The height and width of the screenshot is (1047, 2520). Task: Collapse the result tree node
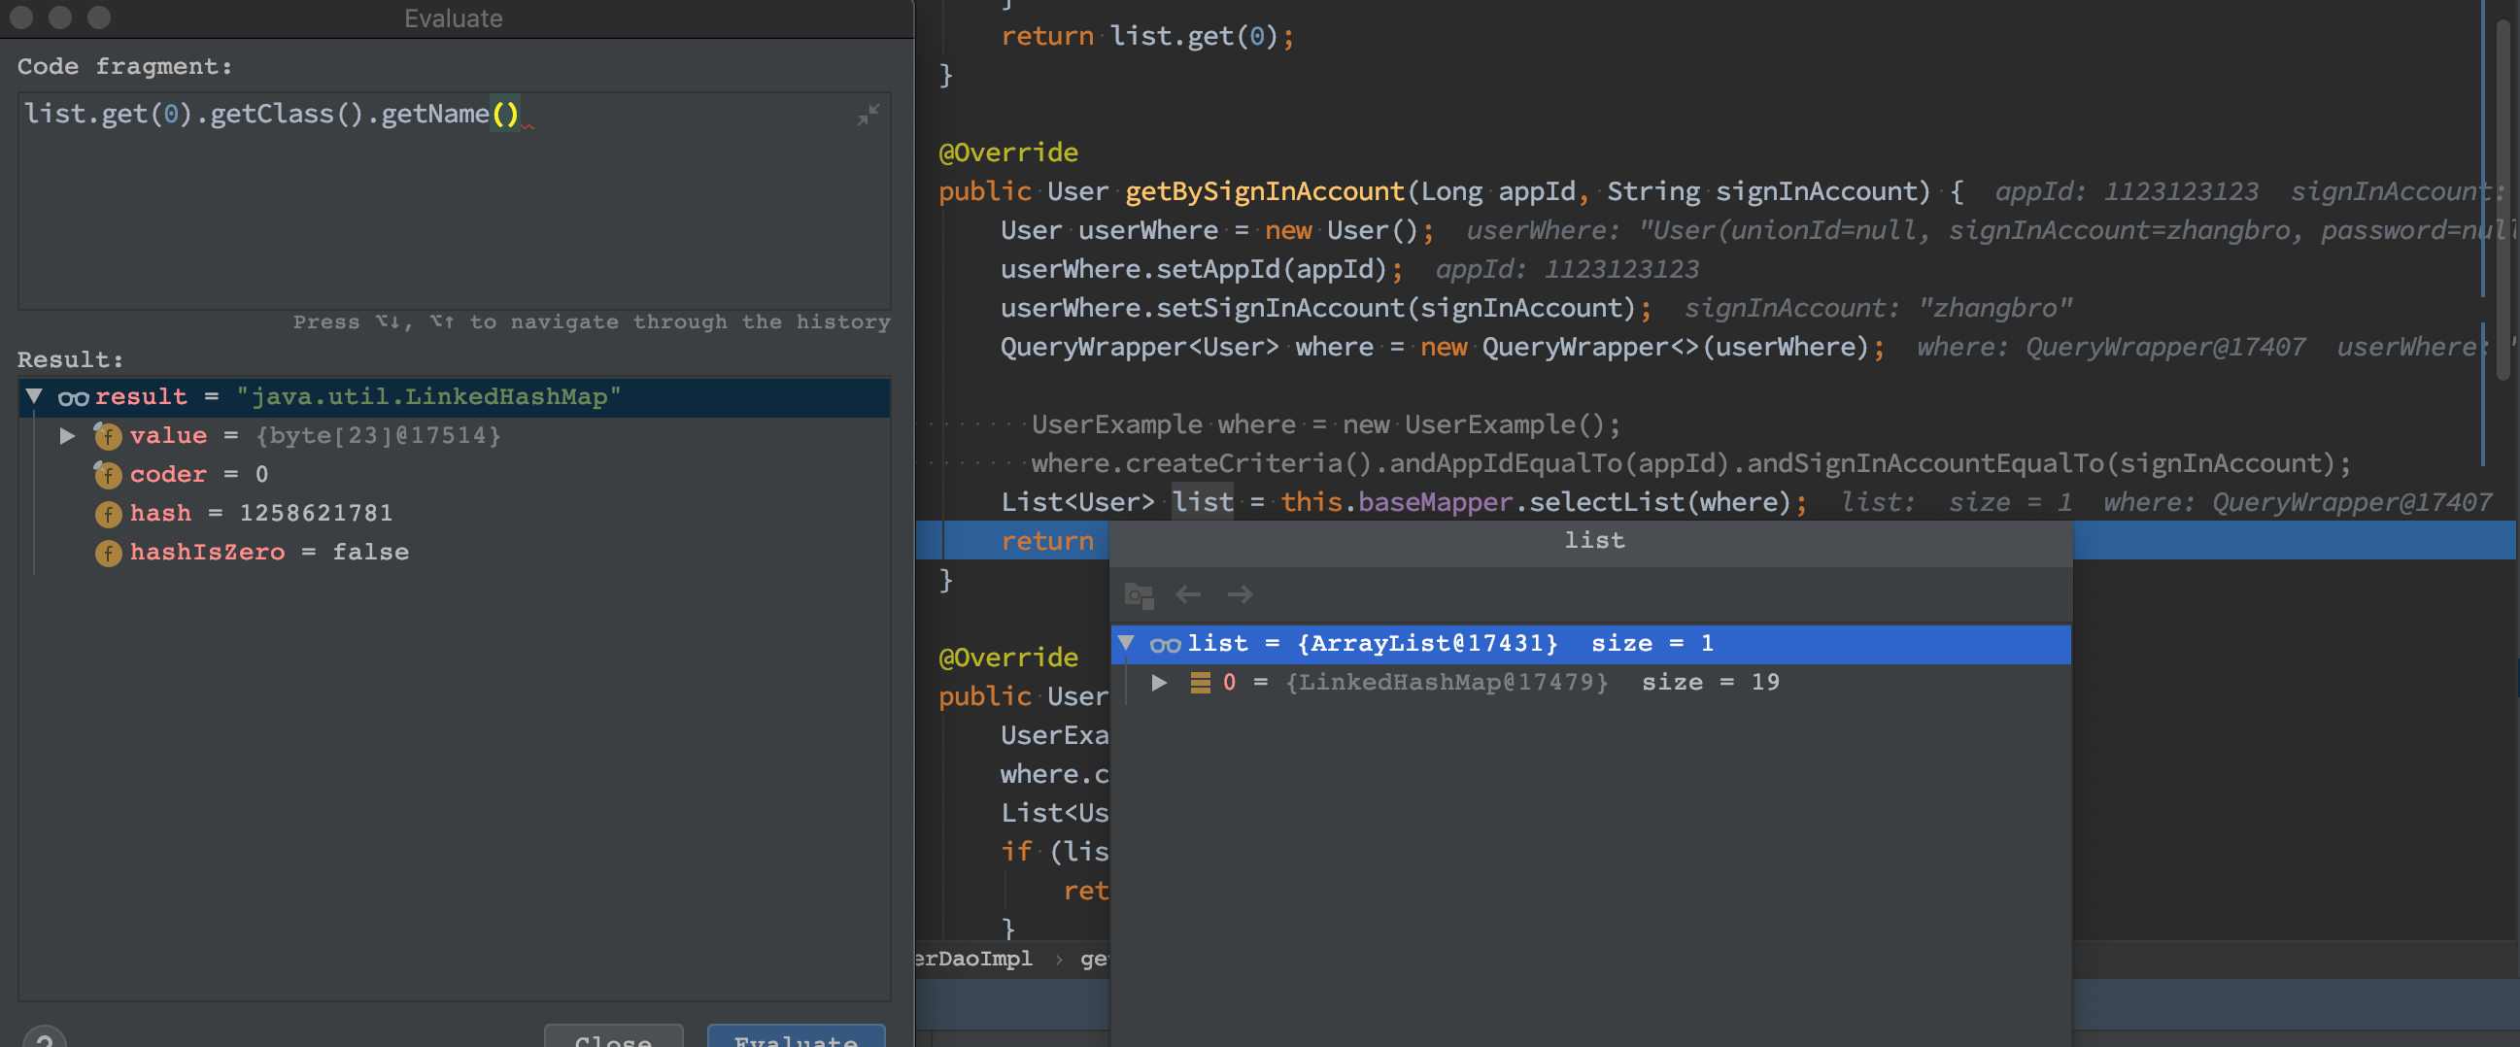34,396
